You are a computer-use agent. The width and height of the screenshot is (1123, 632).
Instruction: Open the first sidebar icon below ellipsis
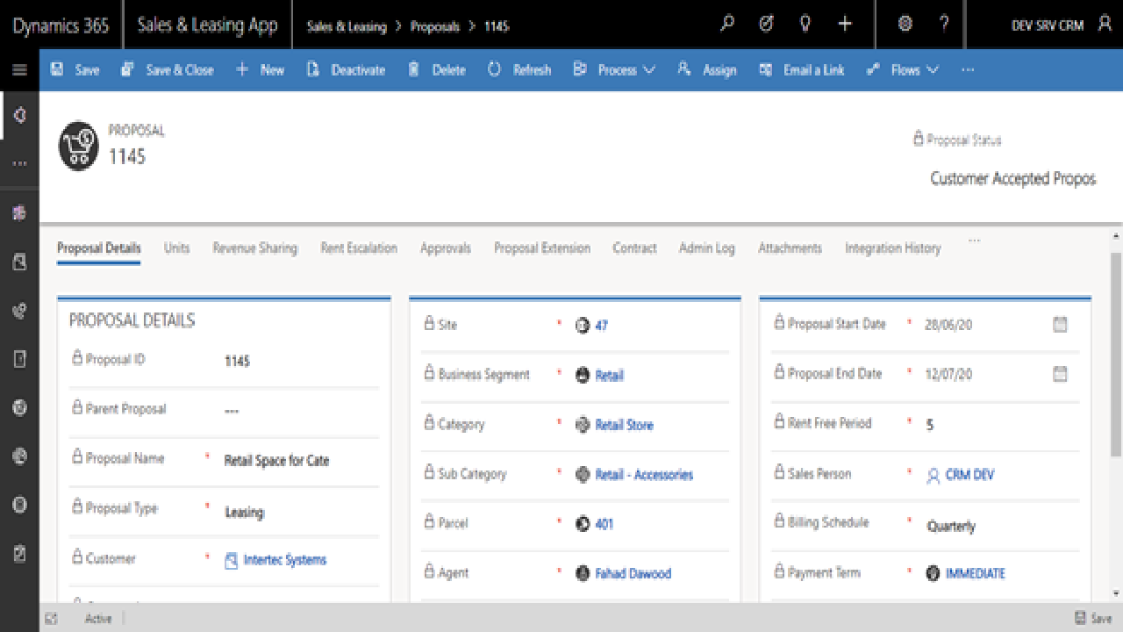pyautogui.click(x=19, y=213)
